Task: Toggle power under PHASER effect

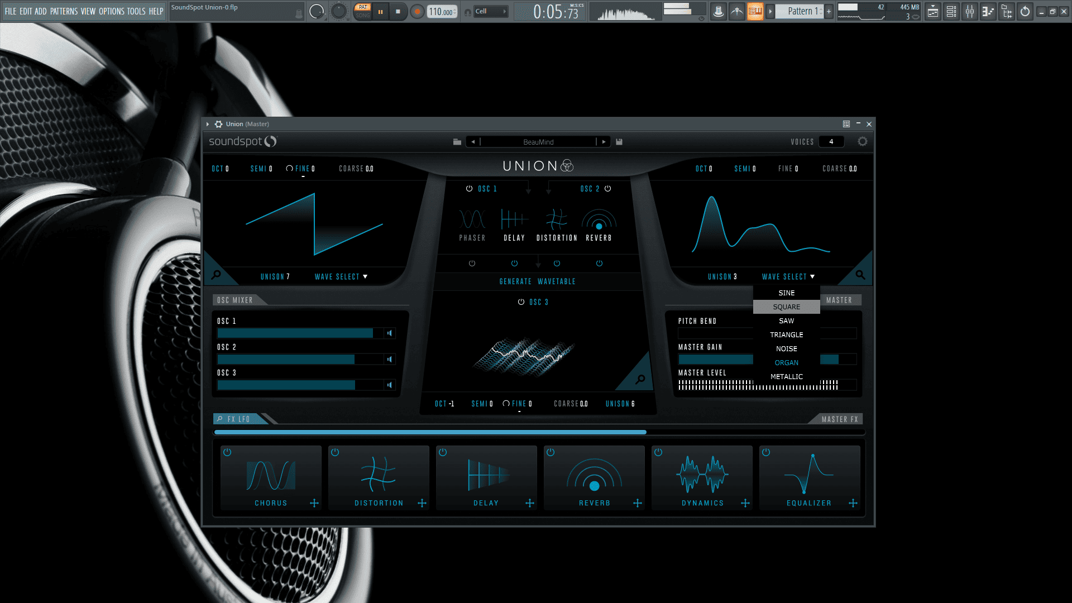Action: (x=472, y=264)
